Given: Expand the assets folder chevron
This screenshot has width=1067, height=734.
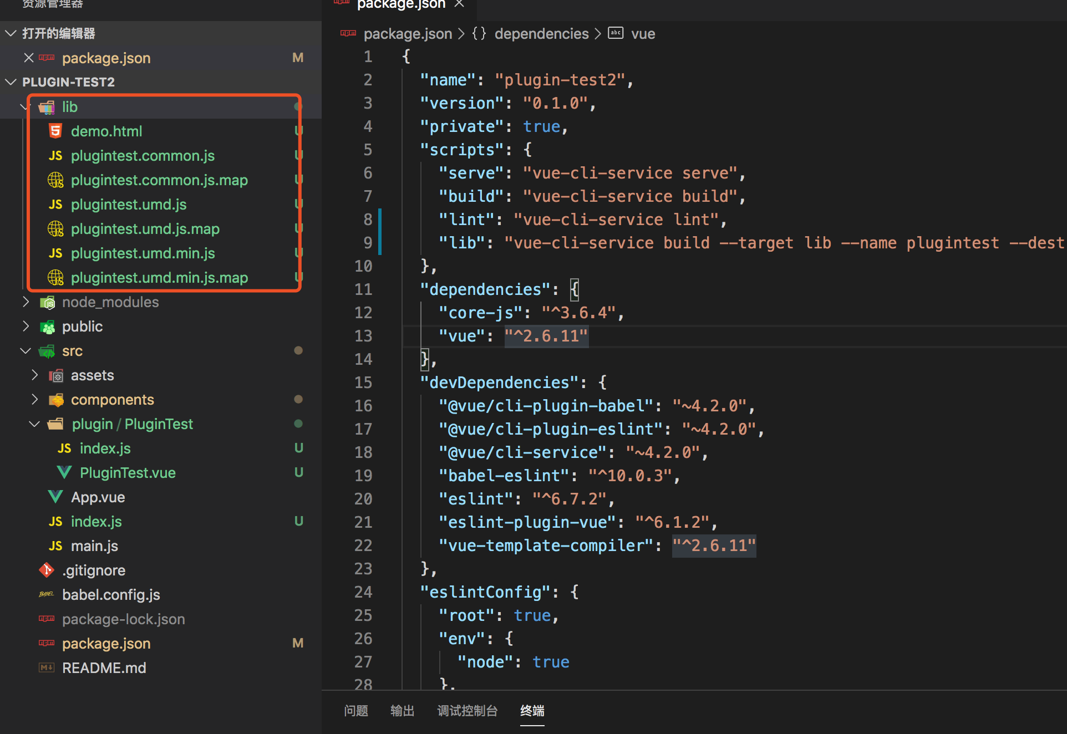Looking at the screenshot, I should click(34, 375).
